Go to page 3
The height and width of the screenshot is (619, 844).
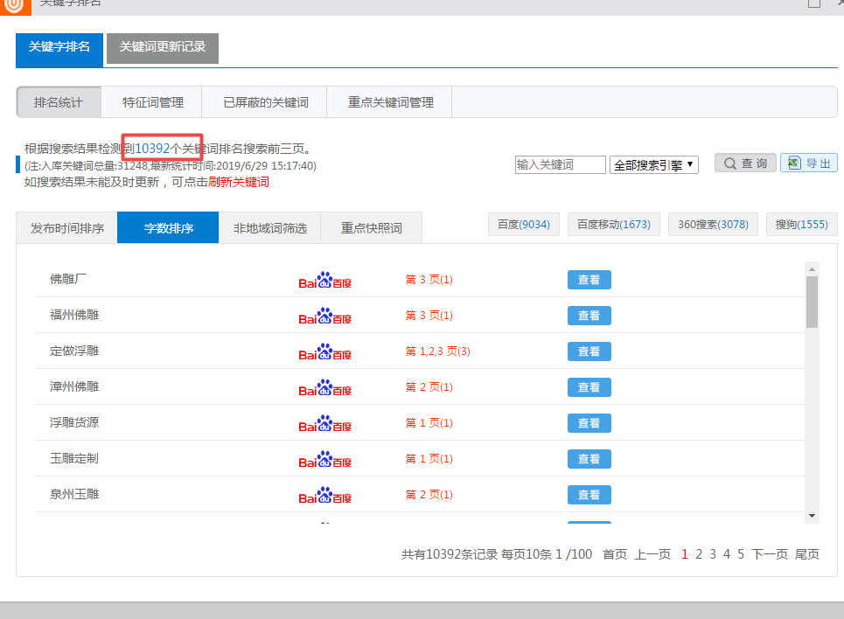[713, 554]
